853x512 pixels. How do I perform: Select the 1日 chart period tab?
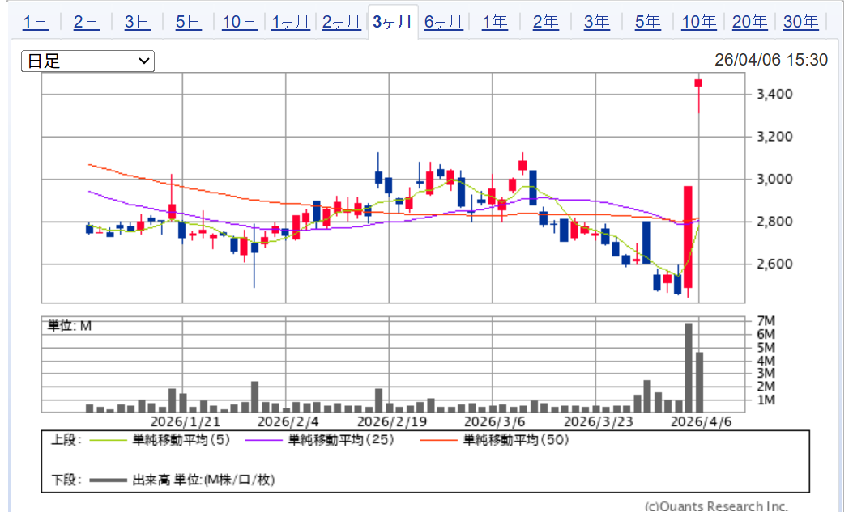tap(36, 23)
